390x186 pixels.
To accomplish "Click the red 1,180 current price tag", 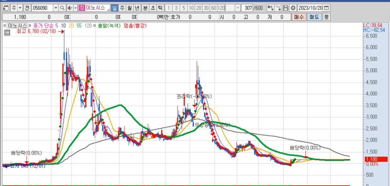I will [x=376, y=159].
